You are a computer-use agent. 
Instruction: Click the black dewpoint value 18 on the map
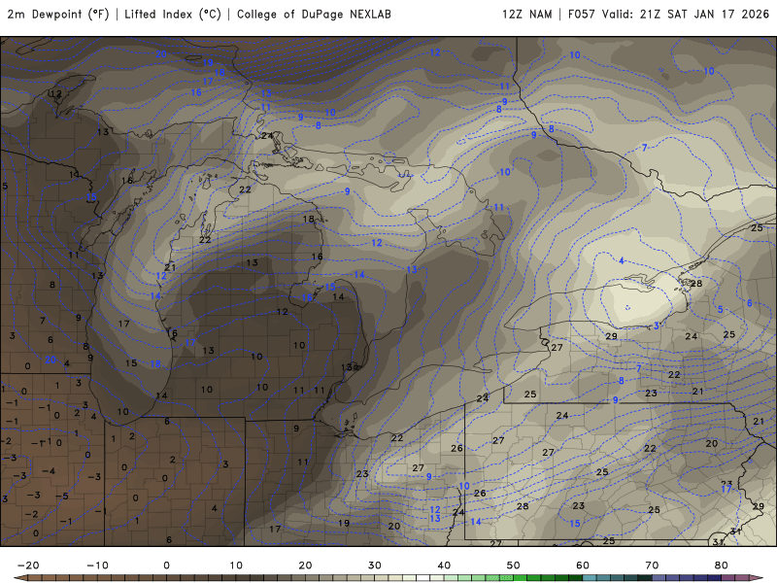coord(308,219)
